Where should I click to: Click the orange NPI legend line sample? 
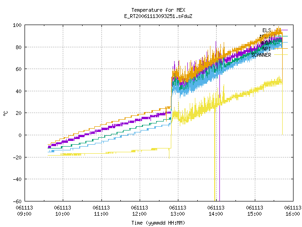[281, 49]
